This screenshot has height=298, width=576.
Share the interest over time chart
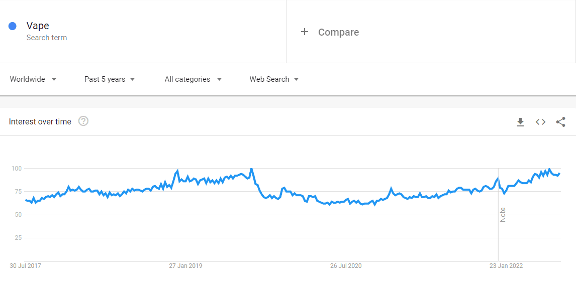pos(560,122)
